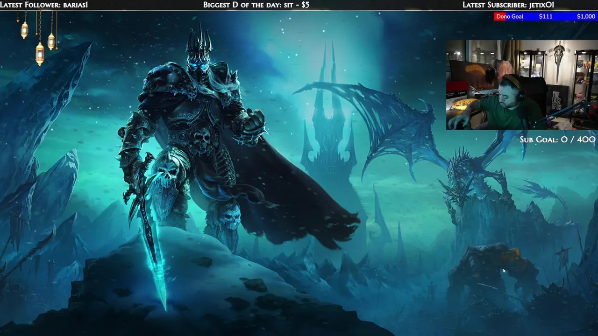The height and width of the screenshot is (336, 598).
Task: Click the $1,000 goal amount
Action: tap(586, 16)
